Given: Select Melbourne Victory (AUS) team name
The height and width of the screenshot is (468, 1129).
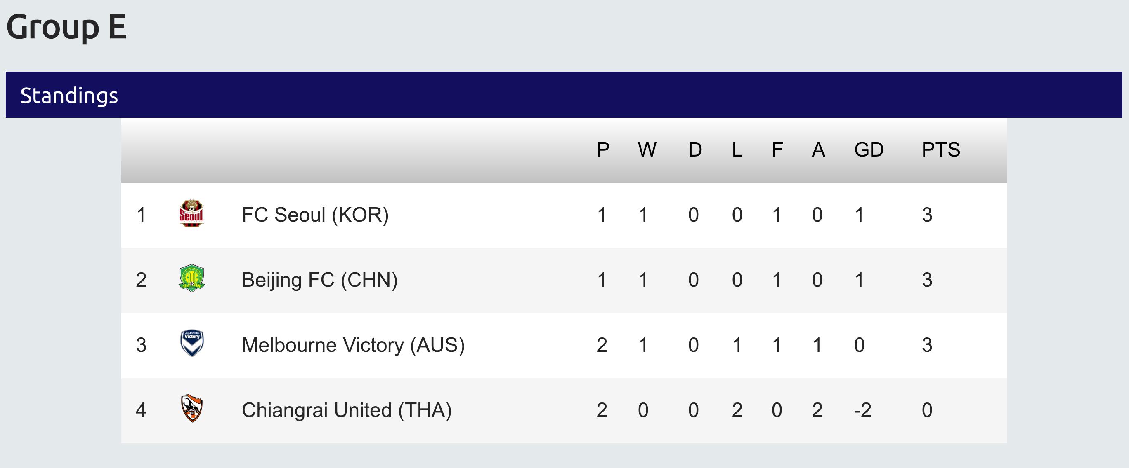Looking at the screenshot, I should click(x=353, y=345).
